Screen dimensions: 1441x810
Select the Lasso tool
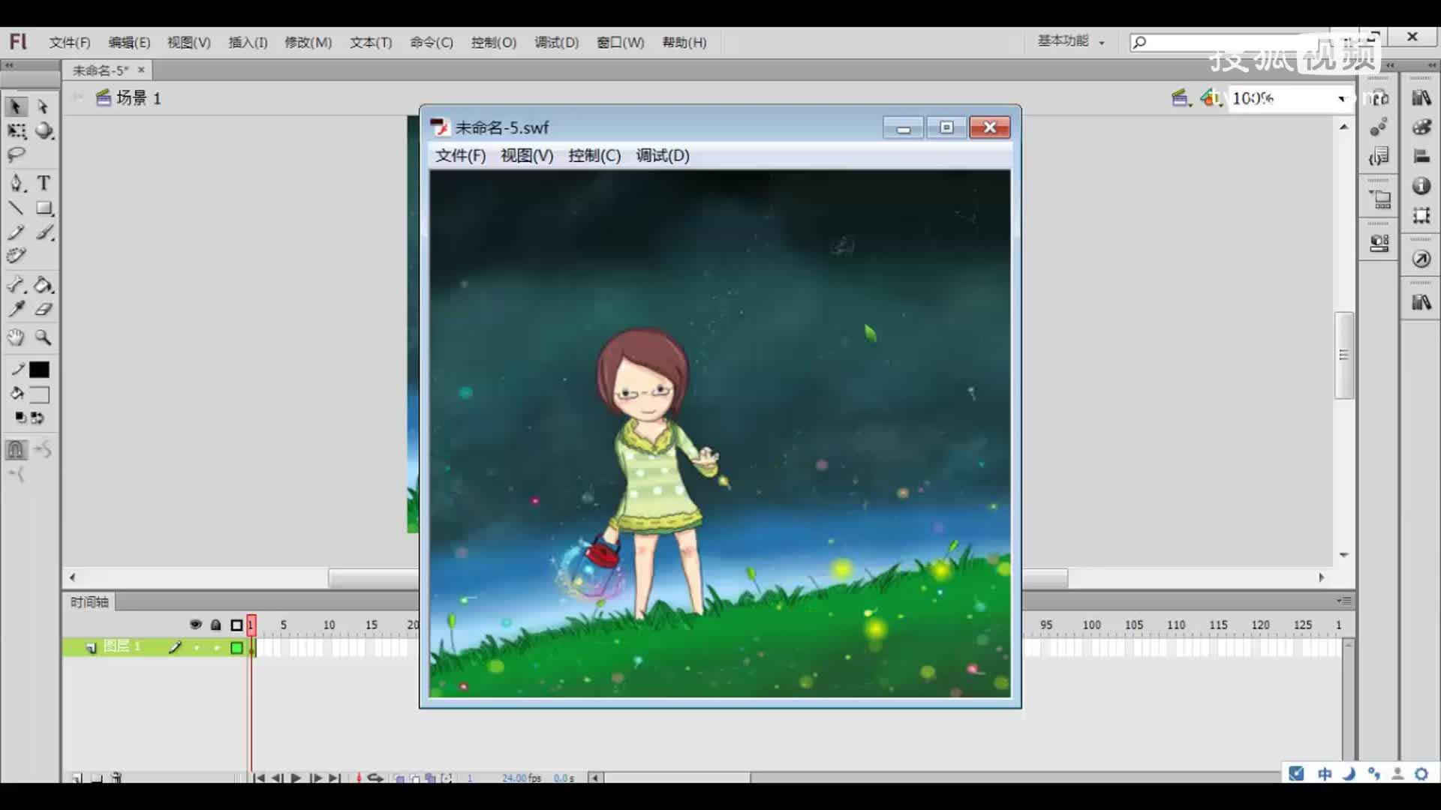[x=17, y=155]
